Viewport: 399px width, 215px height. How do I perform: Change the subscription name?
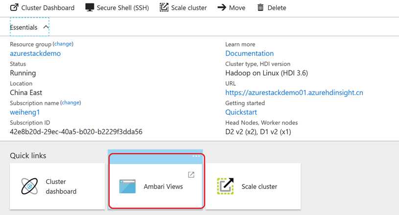70,102
